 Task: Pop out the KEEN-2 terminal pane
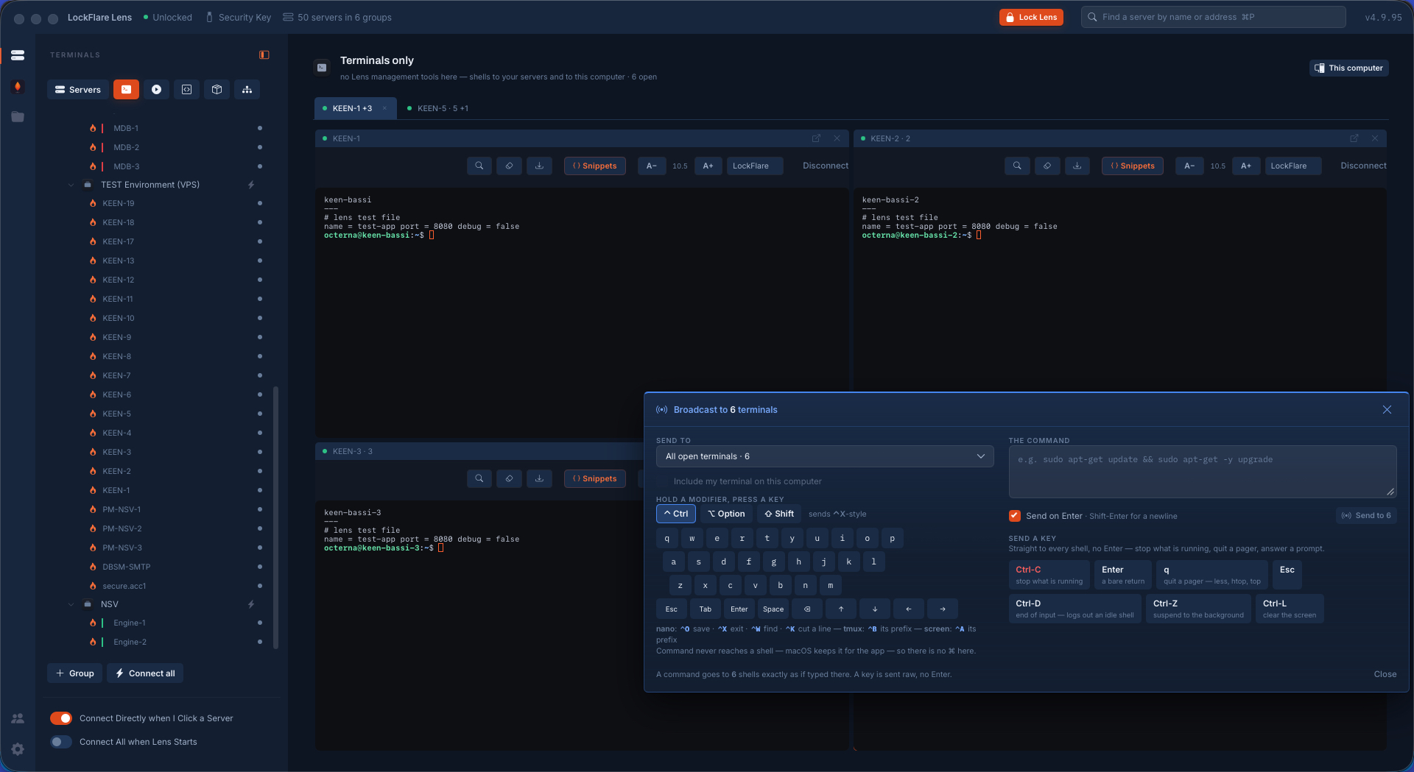tap(1354, 138)
